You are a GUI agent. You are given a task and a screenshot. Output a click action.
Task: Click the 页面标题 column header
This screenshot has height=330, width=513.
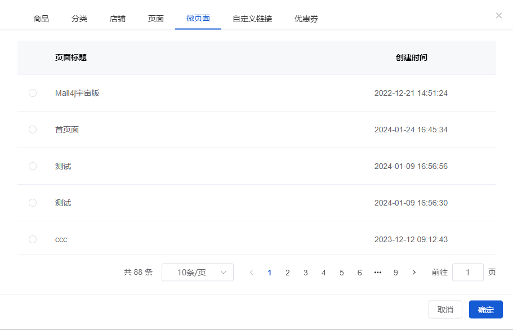[71, 57]
